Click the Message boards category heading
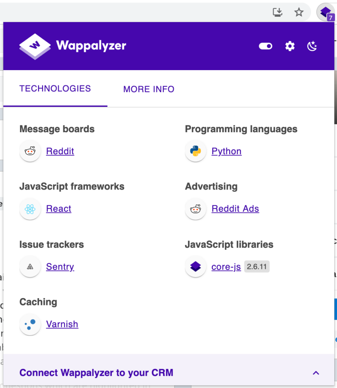 pos(57,129)
